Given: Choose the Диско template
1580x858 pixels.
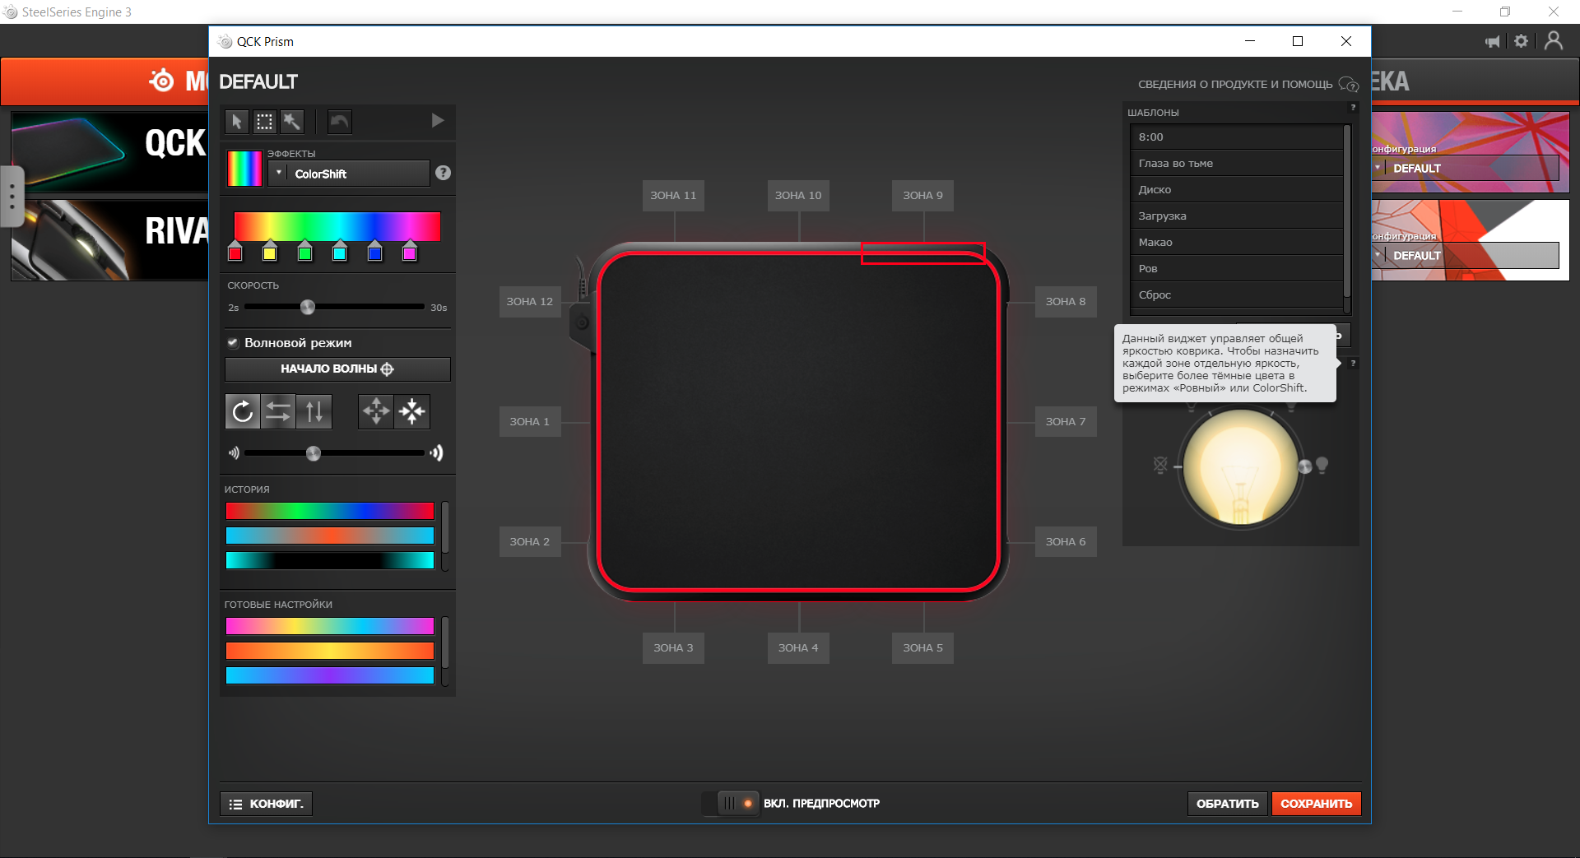Looking at the screenshot, I should (x=1237, y=189).
